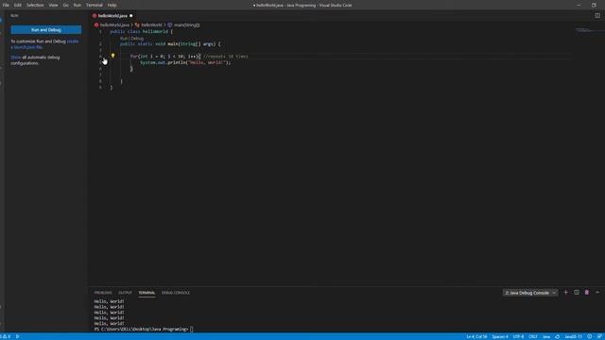Screen dimensions: 605x340
Task: Split the editor with the top-right icon
Action: coord(596,16)
